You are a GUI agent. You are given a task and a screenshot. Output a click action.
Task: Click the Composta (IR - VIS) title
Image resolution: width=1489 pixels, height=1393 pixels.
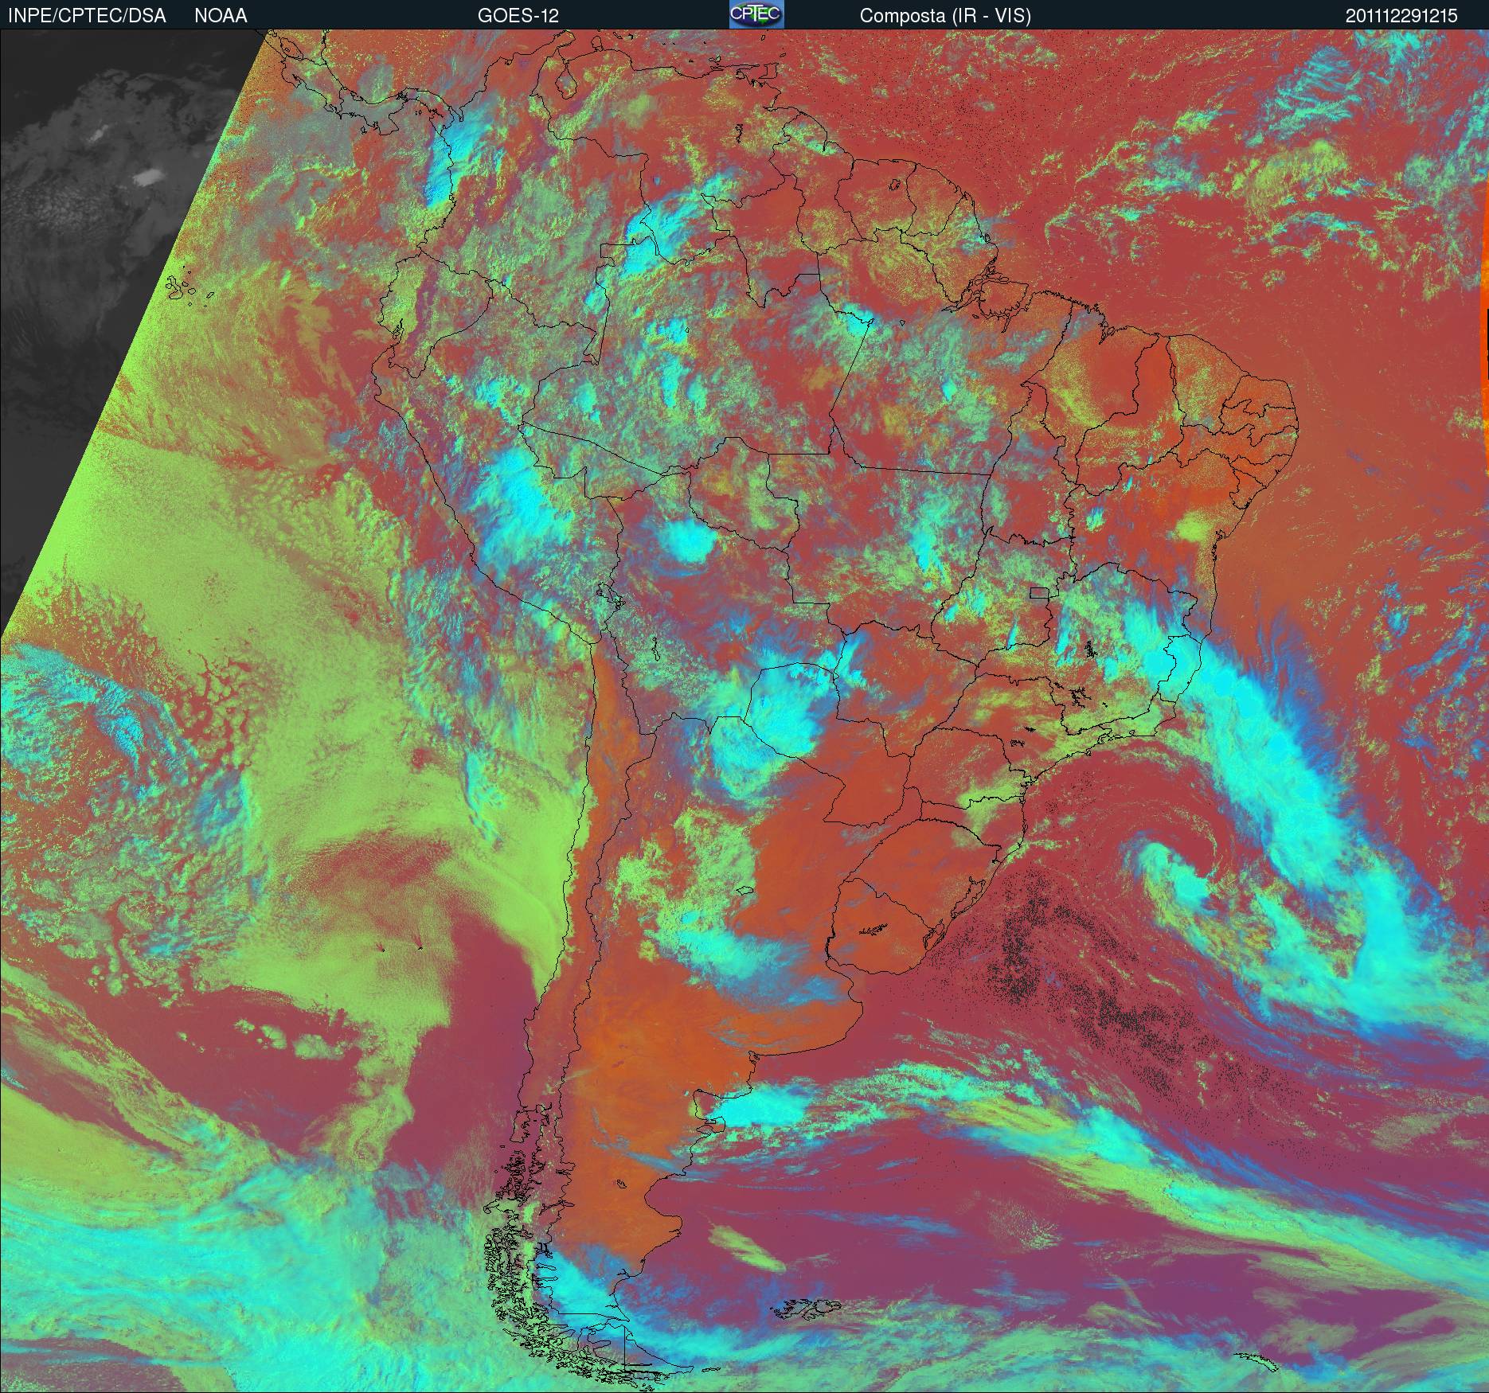coord(945,16)
